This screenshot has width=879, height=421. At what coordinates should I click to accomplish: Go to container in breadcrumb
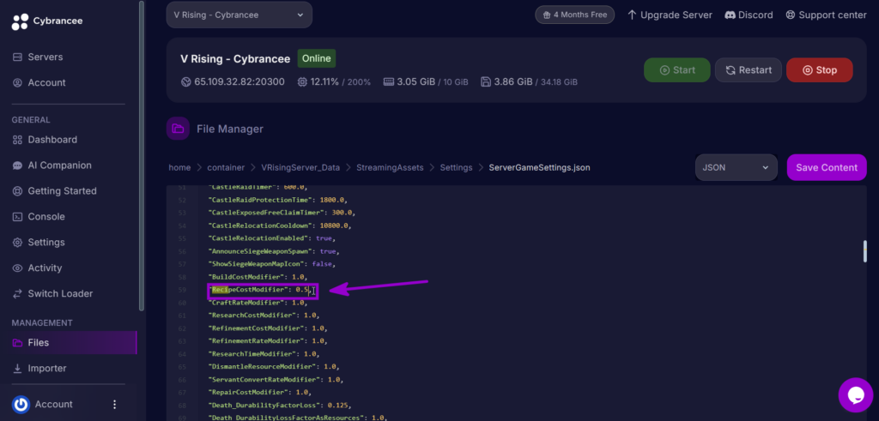226,167
